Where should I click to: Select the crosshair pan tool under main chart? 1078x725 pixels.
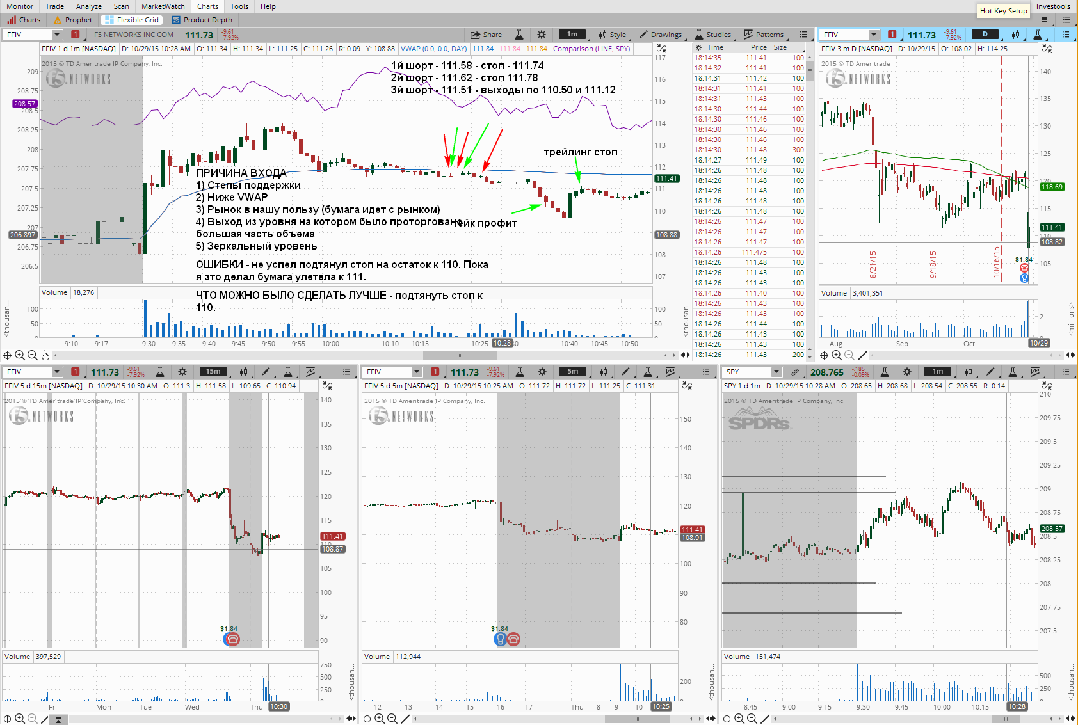pos(8,355)
